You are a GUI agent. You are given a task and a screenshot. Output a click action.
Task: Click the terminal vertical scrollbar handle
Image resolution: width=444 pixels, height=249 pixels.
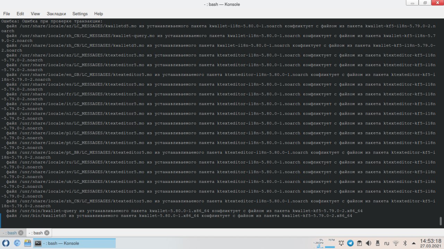point(441,221)
